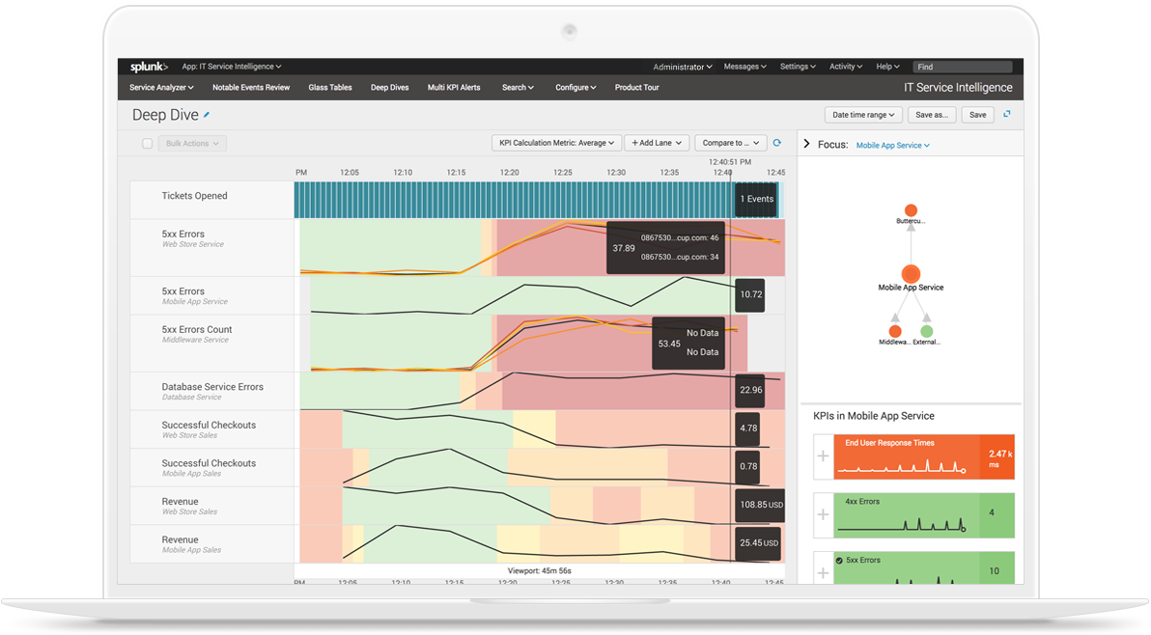Add 4xx Errors KPI via plus icon
Viewport: 1151px width, 635px height.
[x=823, y=514]
